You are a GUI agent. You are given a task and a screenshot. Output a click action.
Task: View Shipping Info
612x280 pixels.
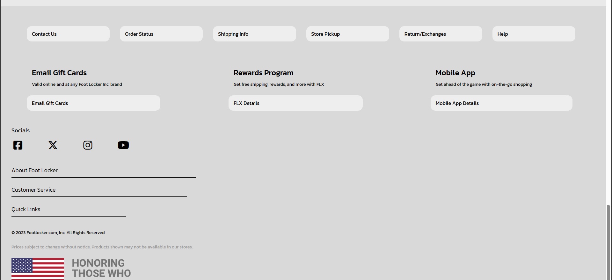coord(254,34)
